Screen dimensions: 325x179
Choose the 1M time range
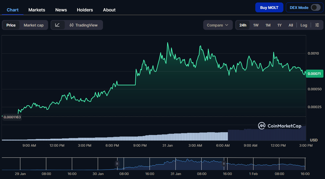coord(268,25)
